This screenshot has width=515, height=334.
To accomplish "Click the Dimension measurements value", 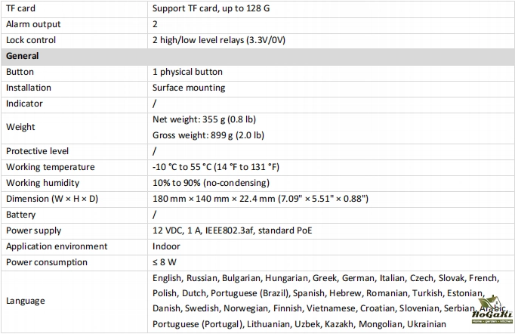I will [x=260, y=199].
